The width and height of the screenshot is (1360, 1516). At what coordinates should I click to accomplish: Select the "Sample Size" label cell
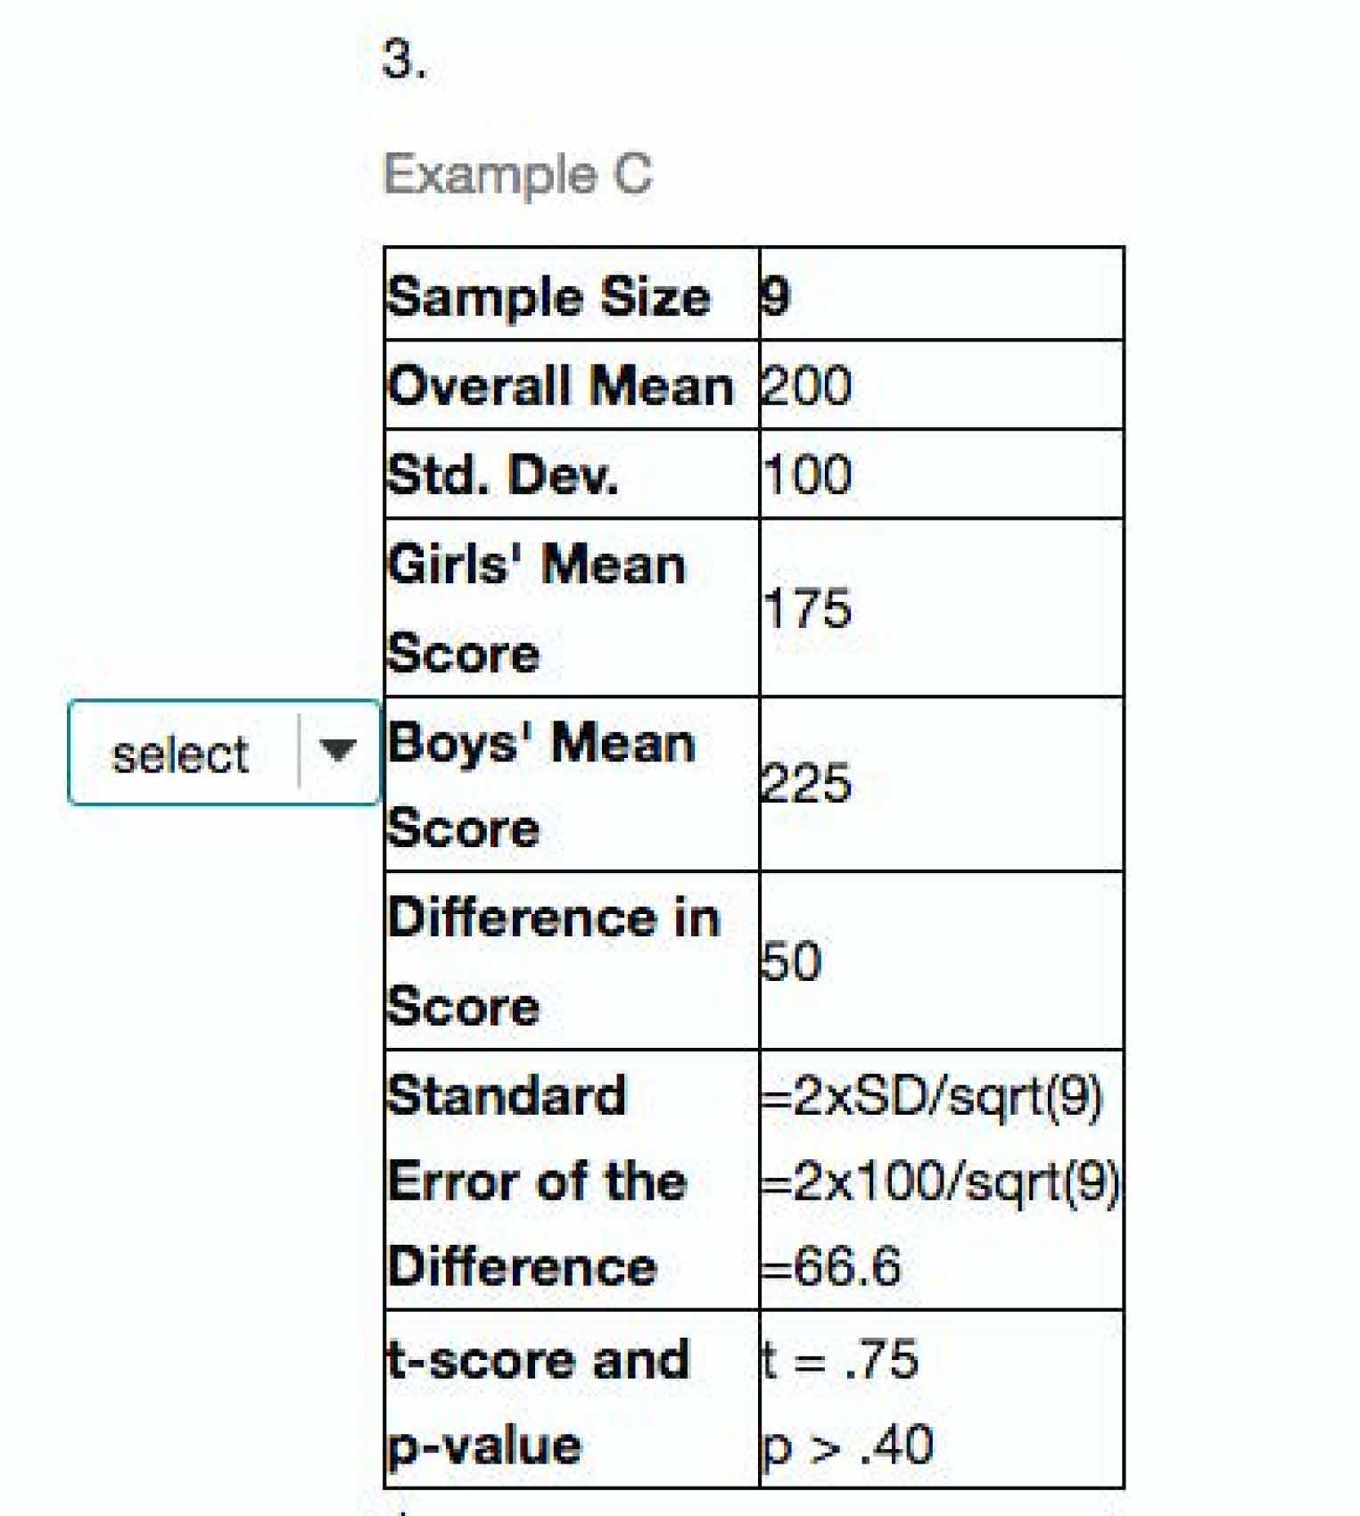[x=548, y=296]
